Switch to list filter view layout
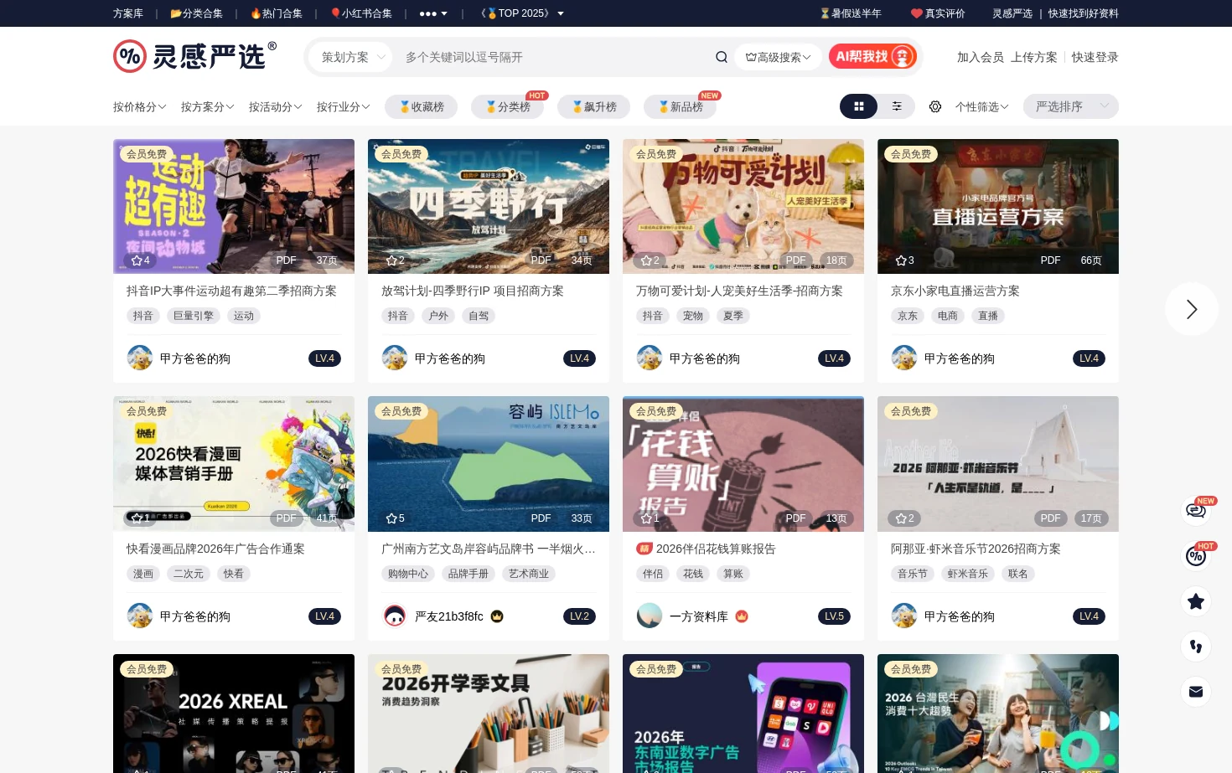This screenshot has height=773, width=1232. click(897, 106)
